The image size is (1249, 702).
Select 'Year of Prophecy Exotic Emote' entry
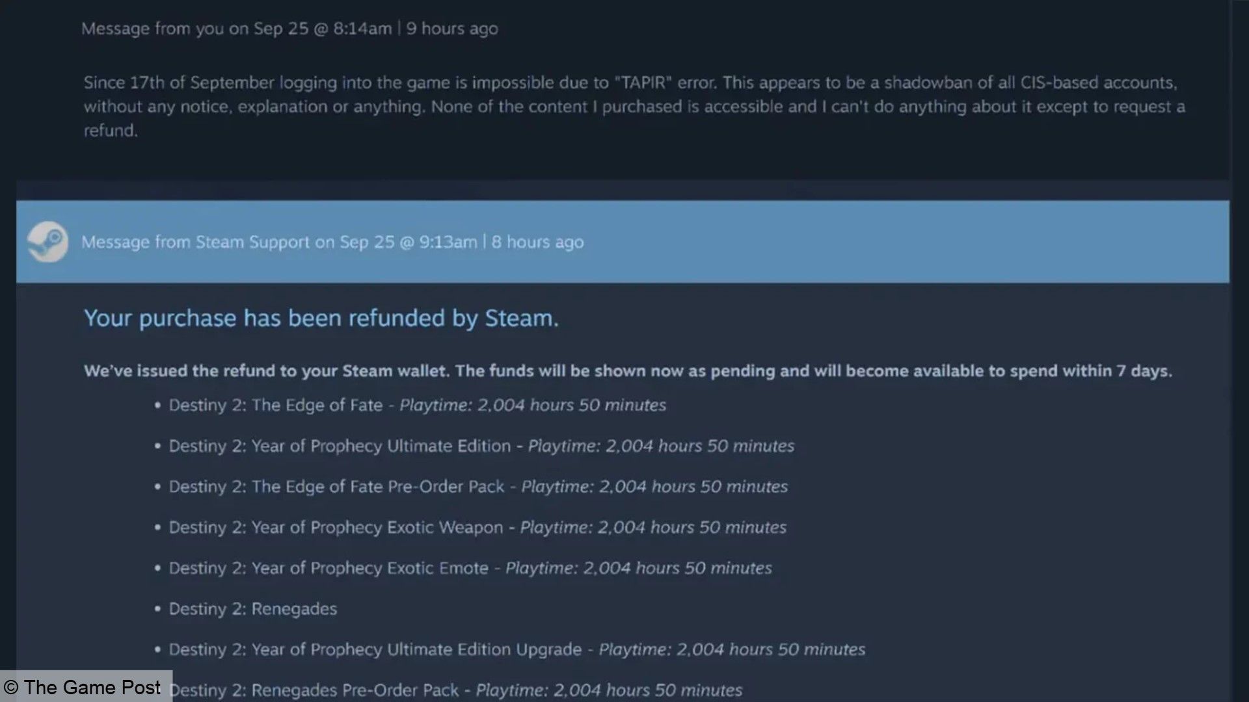[x=329, y=568]
